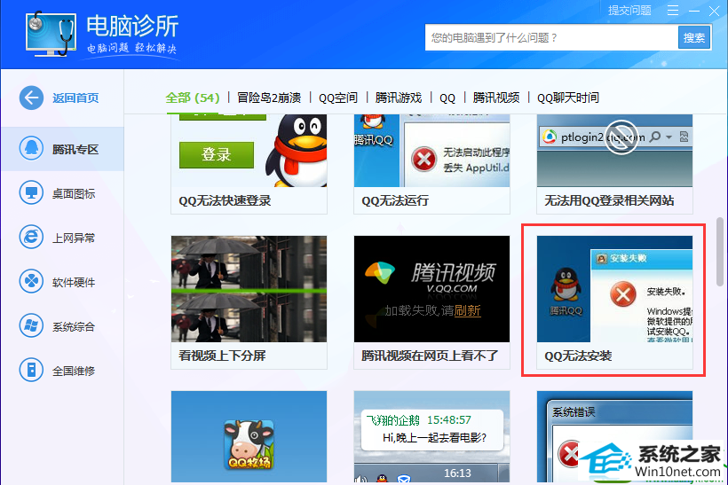Minimize the 电脑诊所 window
This screenshot has width=728, height=485.
coord(694,11)
